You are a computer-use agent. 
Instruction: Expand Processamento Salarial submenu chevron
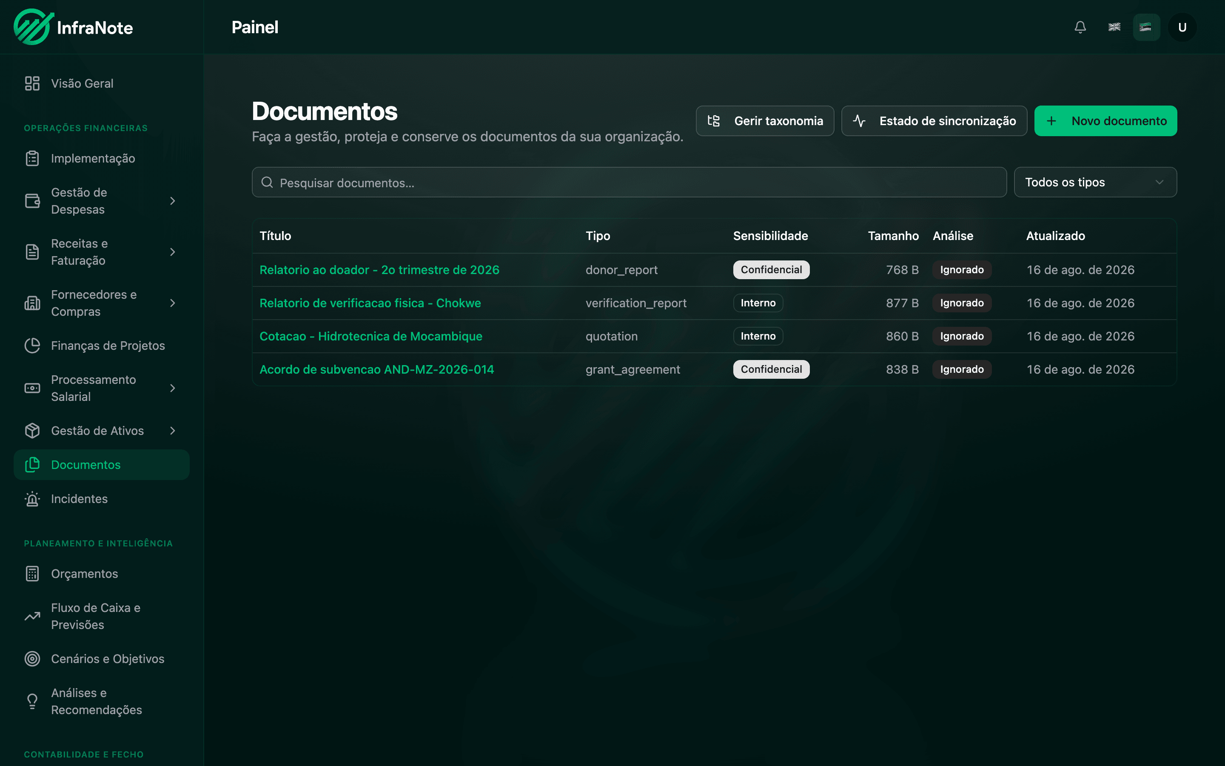click(x=173, y=388)
